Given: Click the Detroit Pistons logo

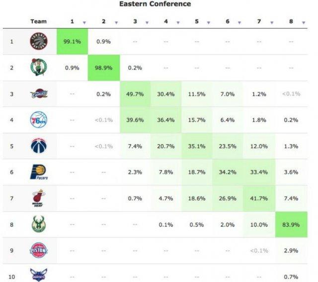Looking at the screenshot, I should [x=38, y=251].
